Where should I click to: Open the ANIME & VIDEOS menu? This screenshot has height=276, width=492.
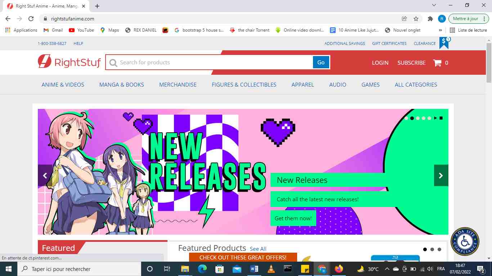(x=63, y=85)
